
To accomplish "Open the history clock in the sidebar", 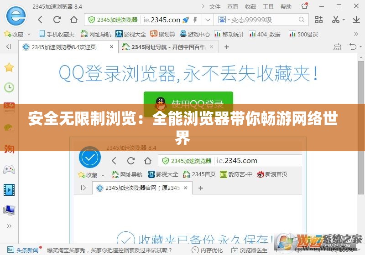I will [x=9, y=87].
